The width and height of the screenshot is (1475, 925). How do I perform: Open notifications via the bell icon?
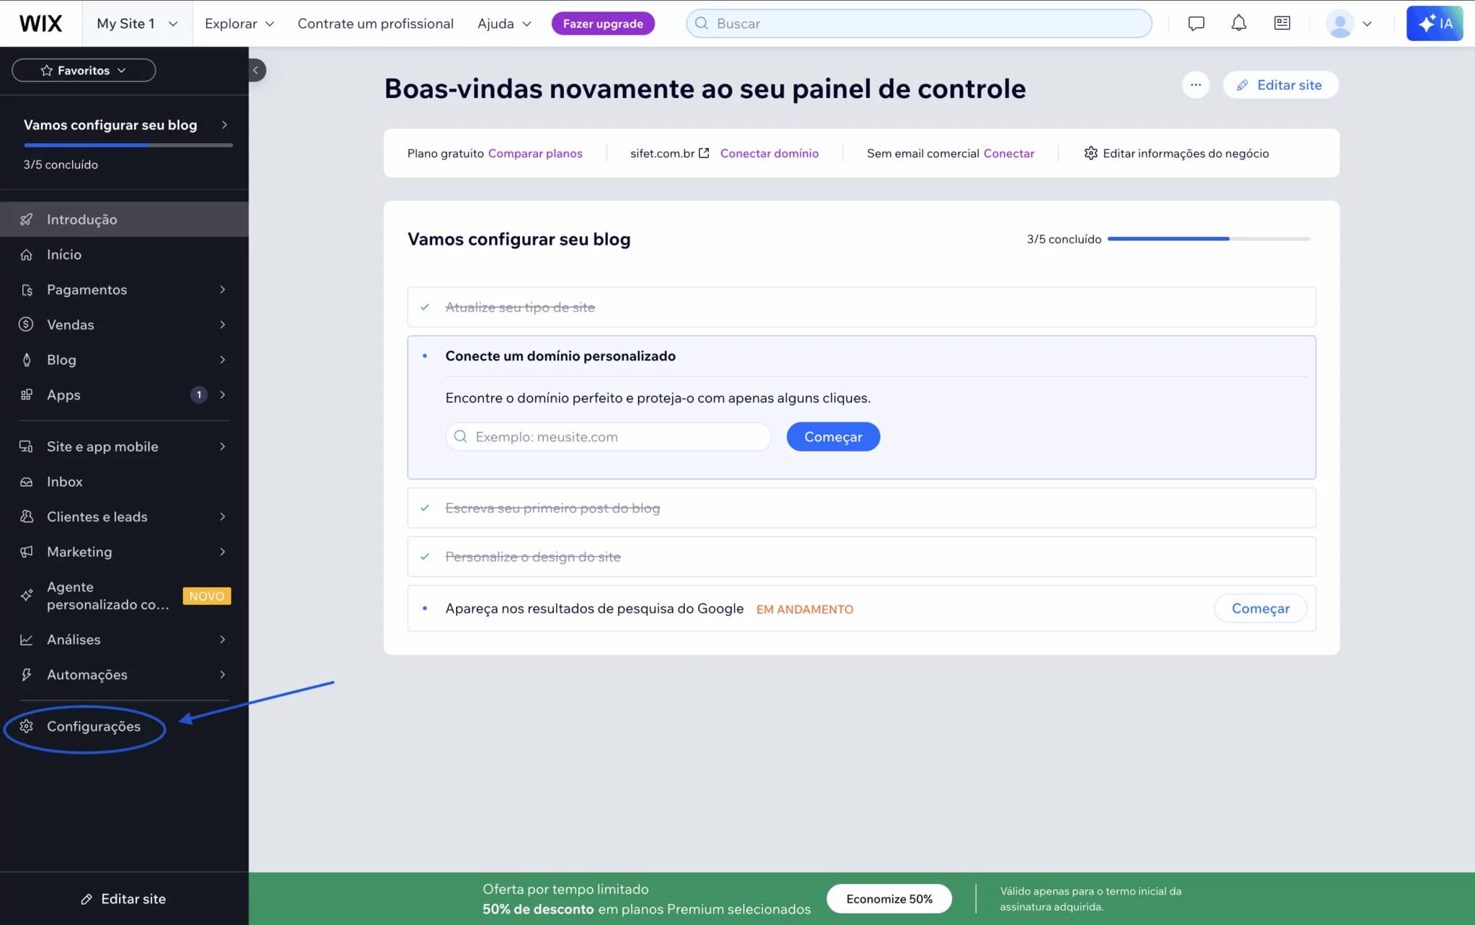(1239, 22)
